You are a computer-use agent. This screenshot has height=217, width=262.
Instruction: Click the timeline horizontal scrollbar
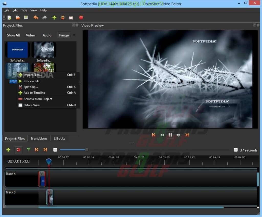(131, 208)
